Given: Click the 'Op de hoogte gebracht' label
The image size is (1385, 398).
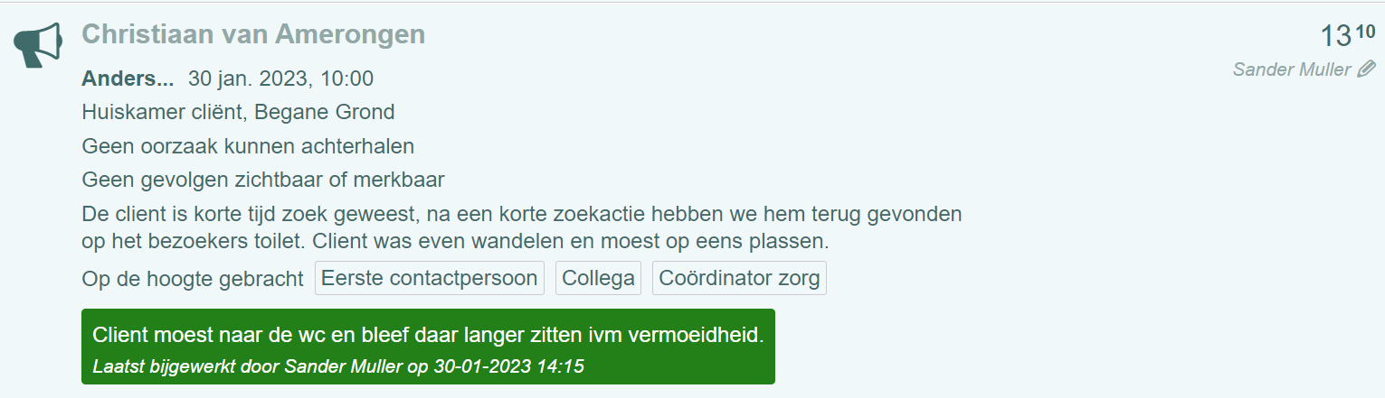Looking at the screenshot, I should 193,278.
